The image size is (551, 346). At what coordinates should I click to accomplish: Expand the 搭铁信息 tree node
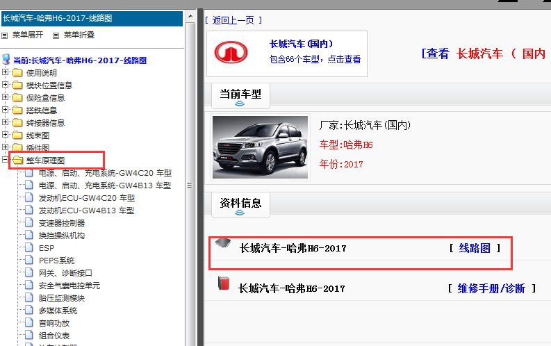point(5,110)
